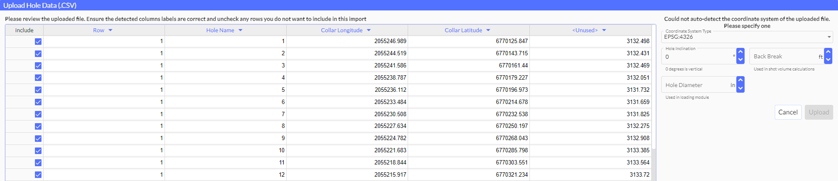The image size is (838, 181).
Task: Increase Hole Diameter with up arrow
Action: [740, 80]
